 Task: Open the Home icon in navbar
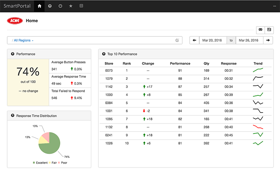[40, 6]
